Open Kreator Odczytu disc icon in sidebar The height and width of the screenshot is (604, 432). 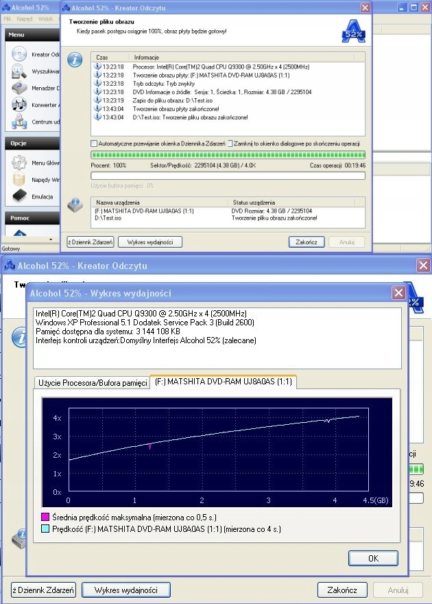[x=19, y=54]
